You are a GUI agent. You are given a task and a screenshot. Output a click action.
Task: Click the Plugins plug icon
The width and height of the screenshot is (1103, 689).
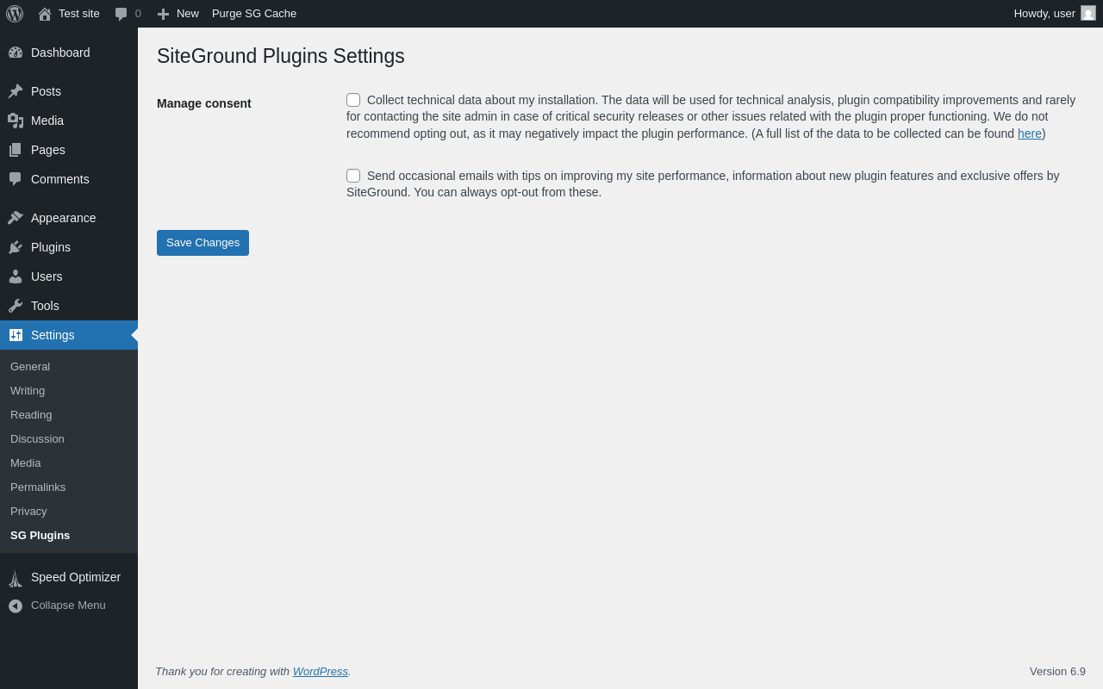tap(16, 247)
